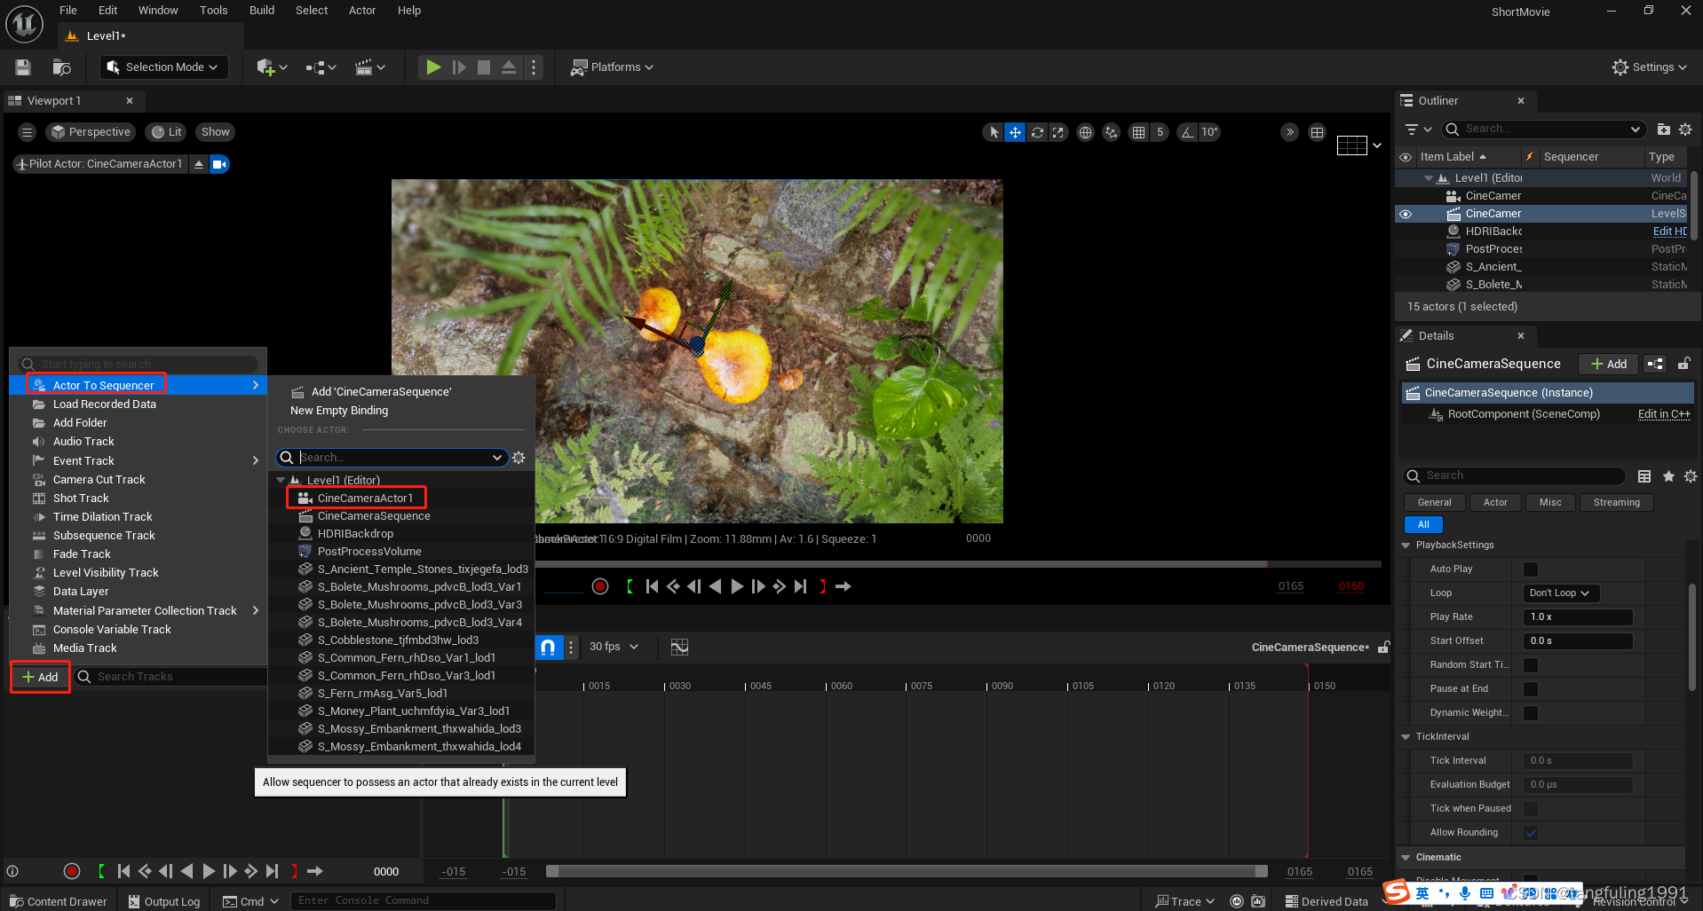This screenshot has height=911, width=1703.
Task: Click the Play Rate 1.0 x field
Action: point(1578,617)
